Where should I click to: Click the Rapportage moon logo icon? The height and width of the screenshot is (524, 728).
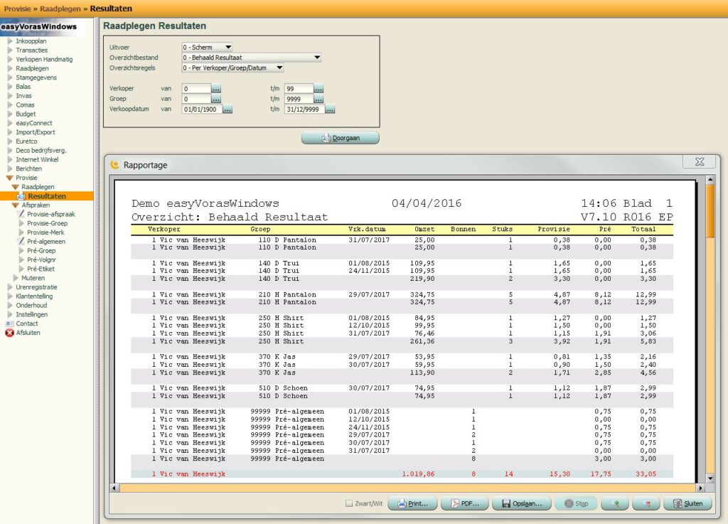[x=114, y=165]
